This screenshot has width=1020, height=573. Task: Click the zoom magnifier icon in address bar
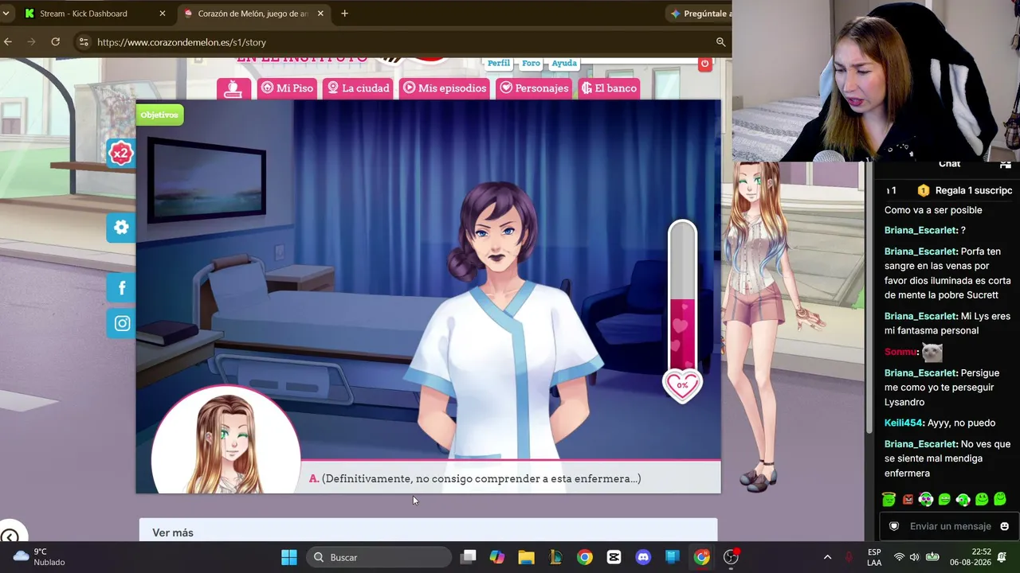click(x=720, y=42)
